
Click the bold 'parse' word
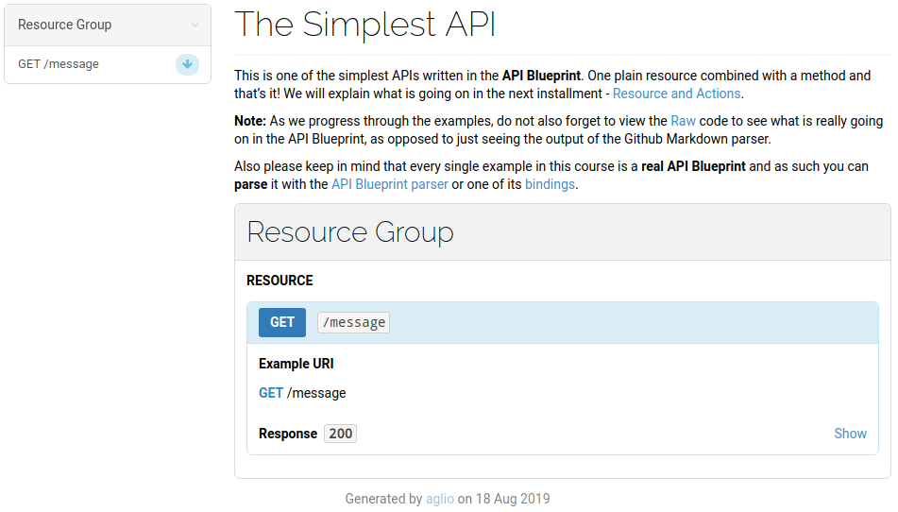click(251, 184)
